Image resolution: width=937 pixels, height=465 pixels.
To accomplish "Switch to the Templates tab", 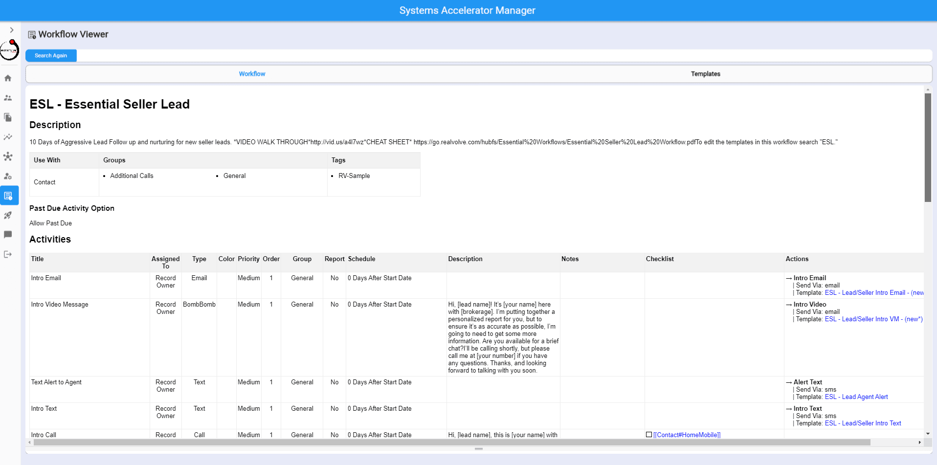I will click(705, 74).
